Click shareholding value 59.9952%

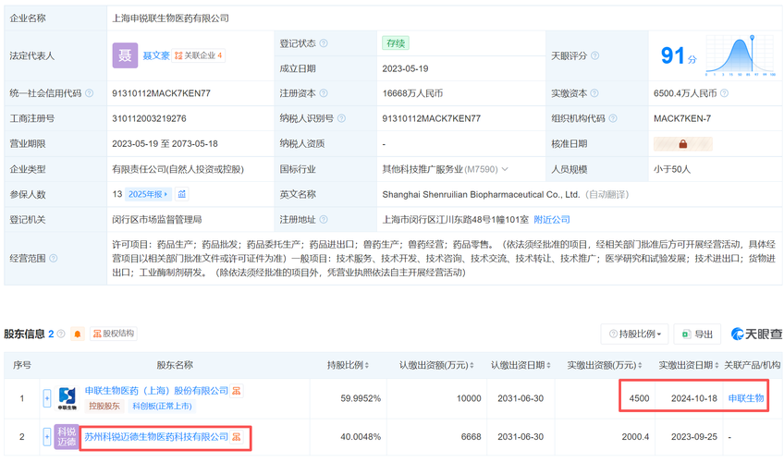[361, 398]
